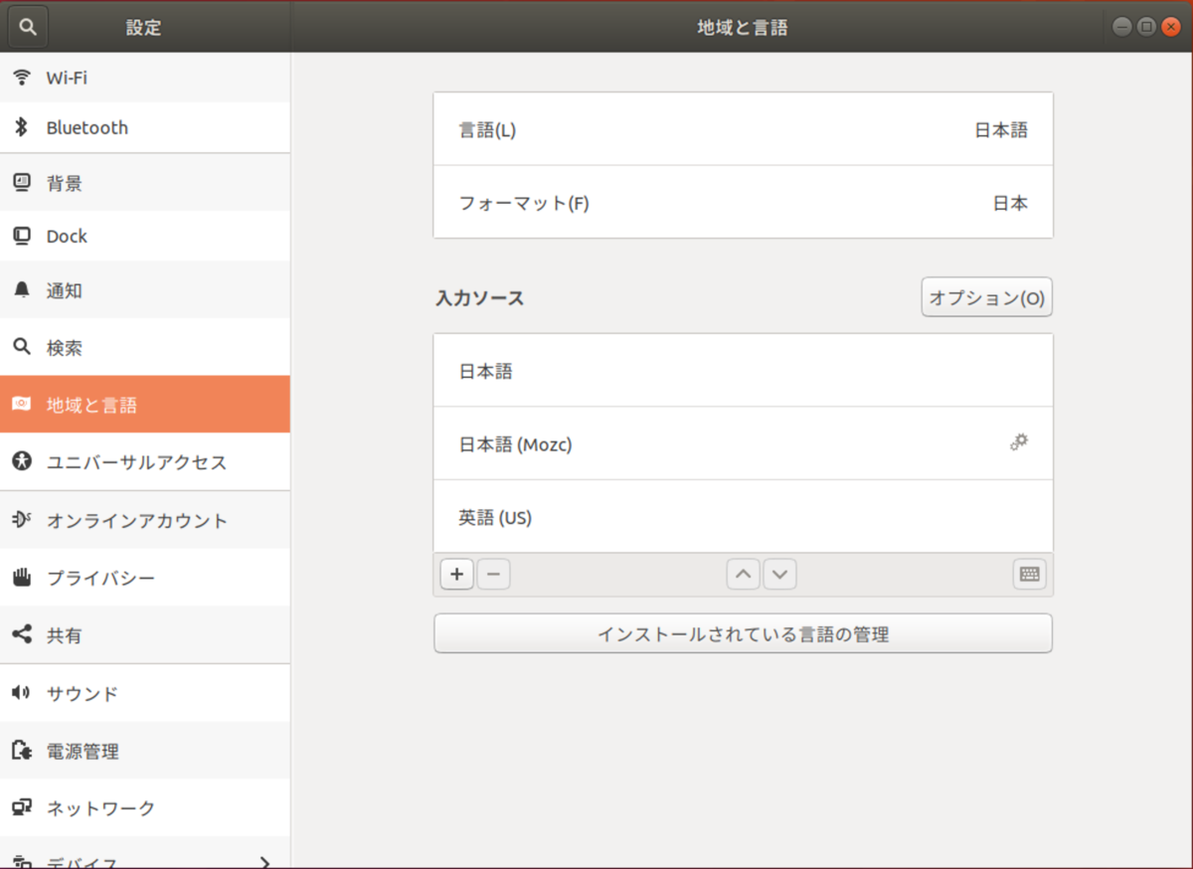The width and height of the screenshot is (1193, 869).
Task: Open the Mozc preferences gear icon
Action: (x=1018, y=442)
